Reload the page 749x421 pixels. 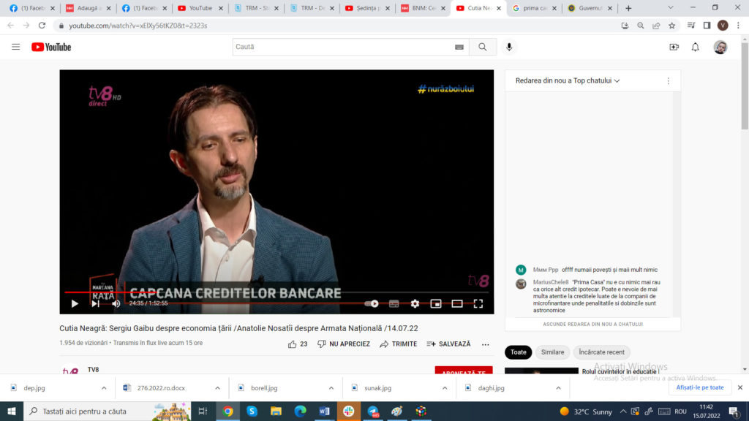(42, 26)
